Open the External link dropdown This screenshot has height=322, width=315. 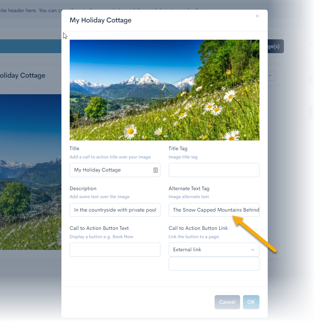(214, 249)
